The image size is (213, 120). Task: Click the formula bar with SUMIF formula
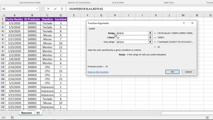(140, 9)
